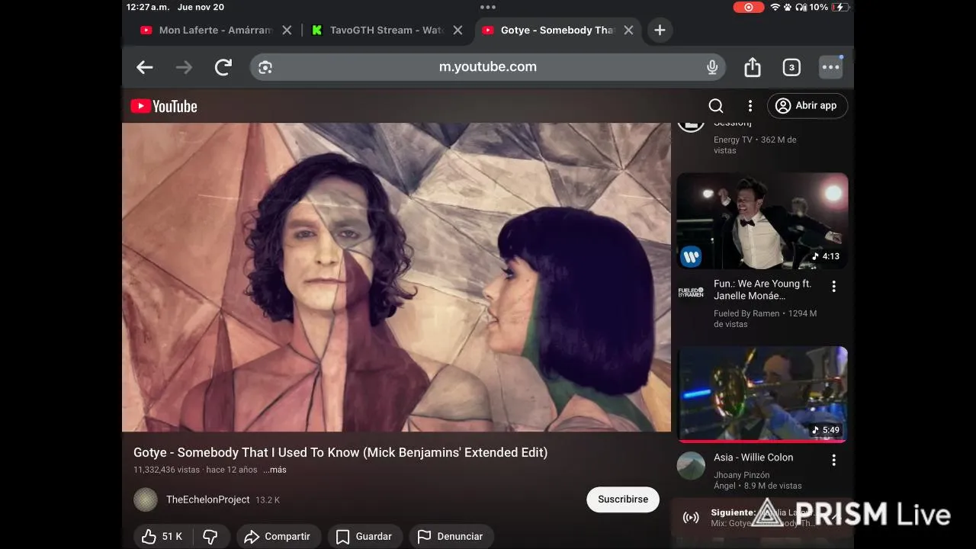Close the Gotye tab
976x549 pixels.
(628, 30)
